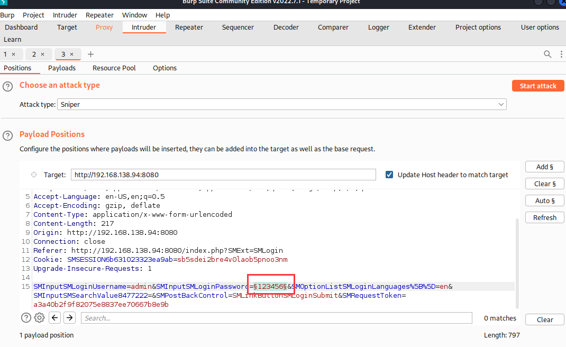Screen dimensions: 566x347
Task: Go to previous search match arrow
Action: (x=54, y=318)
